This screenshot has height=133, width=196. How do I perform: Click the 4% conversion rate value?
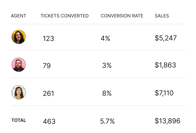(105, 38)
